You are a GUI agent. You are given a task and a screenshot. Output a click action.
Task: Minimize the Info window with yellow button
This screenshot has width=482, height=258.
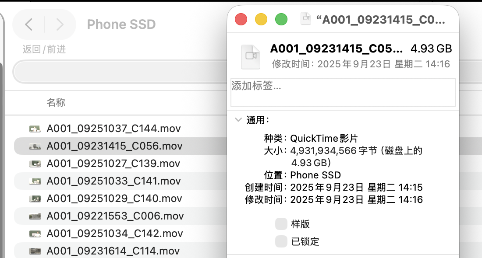point(261,19)
